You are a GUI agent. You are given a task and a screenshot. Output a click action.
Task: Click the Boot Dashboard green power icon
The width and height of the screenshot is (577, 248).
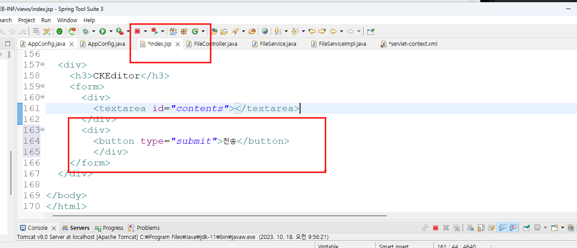click(x=59, y=31)
